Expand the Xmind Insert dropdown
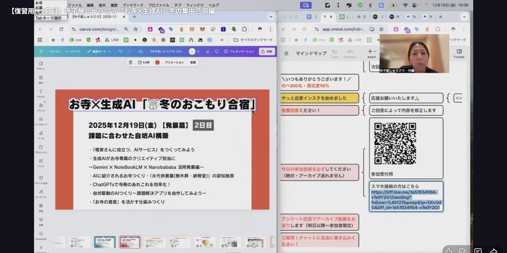 pos(372,53)
